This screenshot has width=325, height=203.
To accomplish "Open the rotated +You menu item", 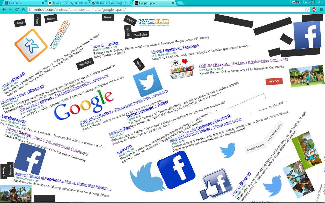I will [x=37, y=20].
